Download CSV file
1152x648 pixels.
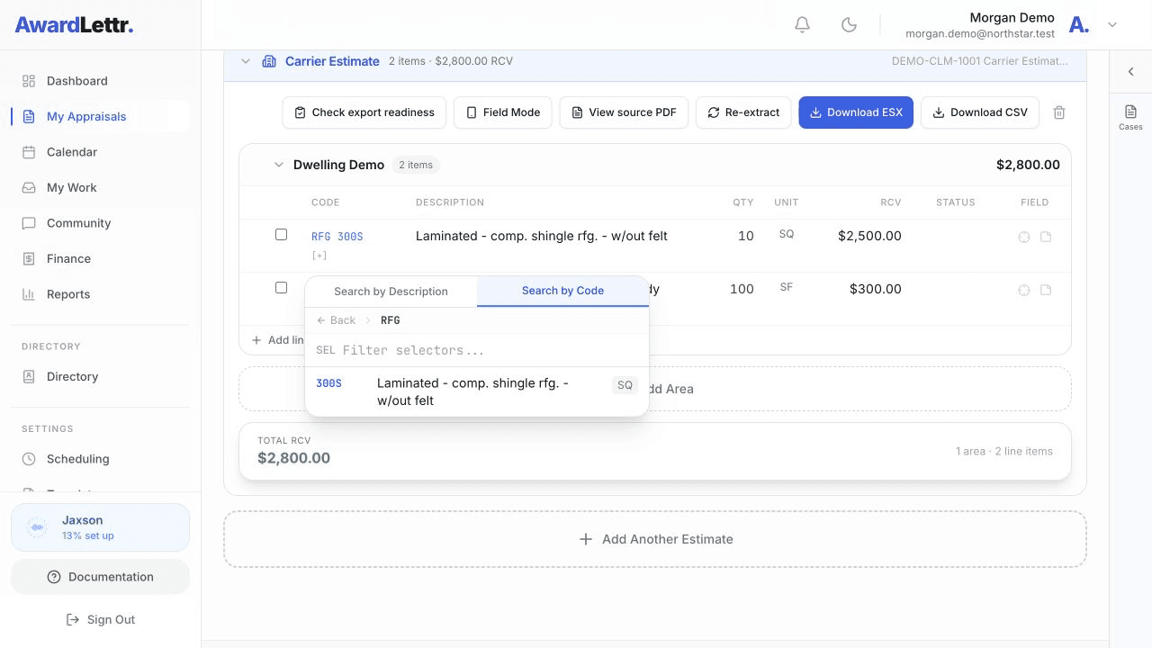click(980, 112)
